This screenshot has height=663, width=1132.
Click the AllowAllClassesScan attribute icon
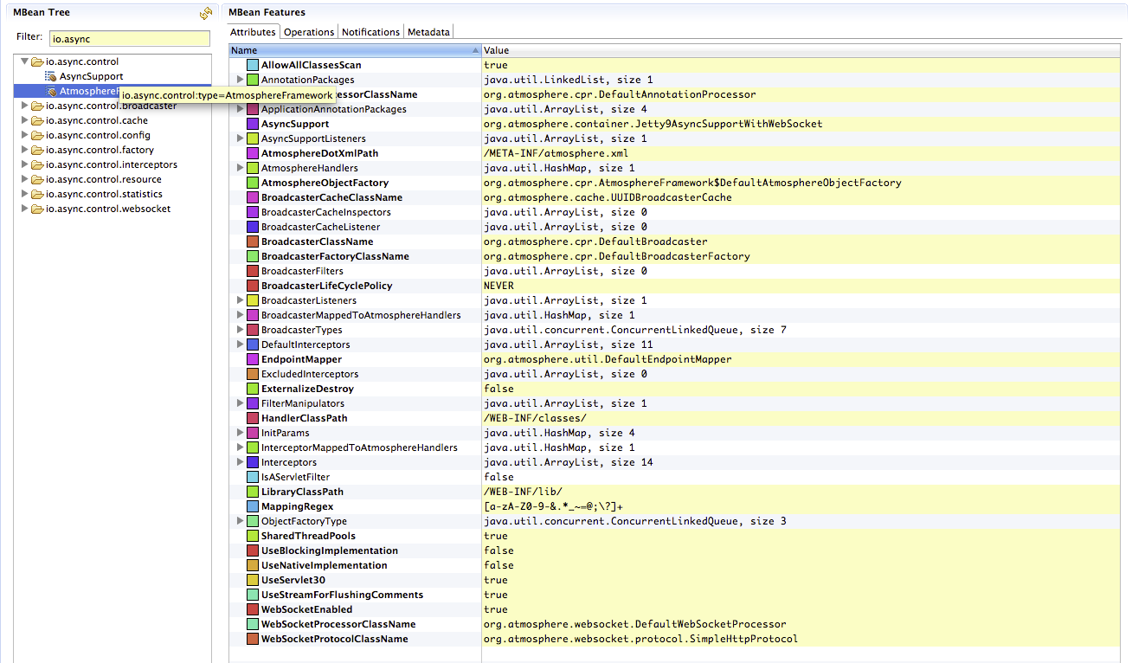(x=253, y=65)
